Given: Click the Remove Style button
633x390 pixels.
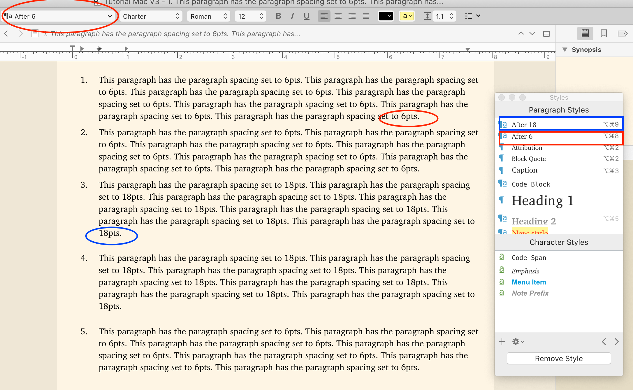Looking at the screenshot, I should [x=559, y=358].
